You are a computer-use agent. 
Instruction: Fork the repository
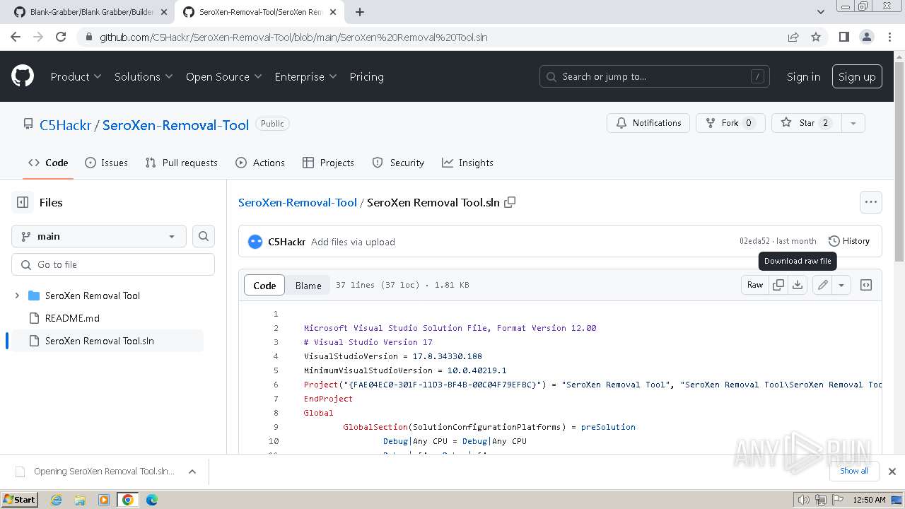coord(730,123)
